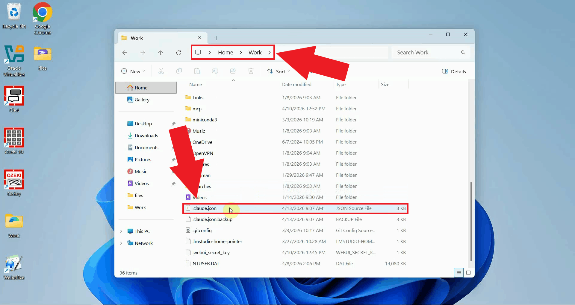Click chevron between Home and Work
Image resolution: width=575 pixels, height=305 pixels.
click(241, 53)
